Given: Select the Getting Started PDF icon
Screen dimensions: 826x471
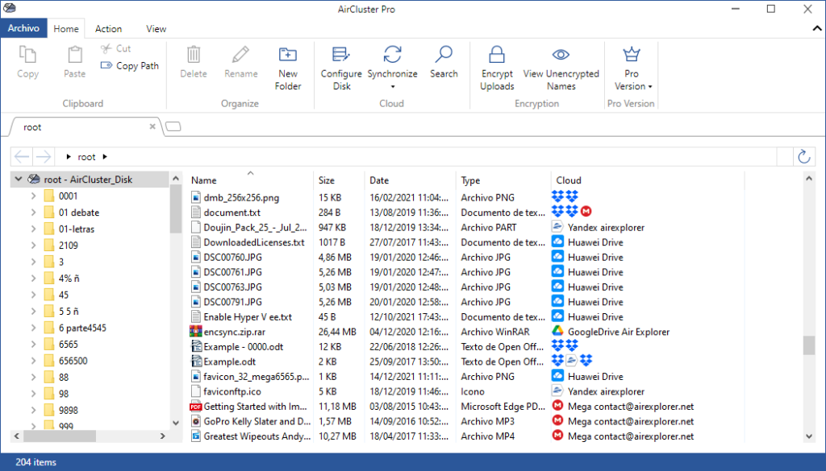Looking at the screenshot, I should 196,407.
